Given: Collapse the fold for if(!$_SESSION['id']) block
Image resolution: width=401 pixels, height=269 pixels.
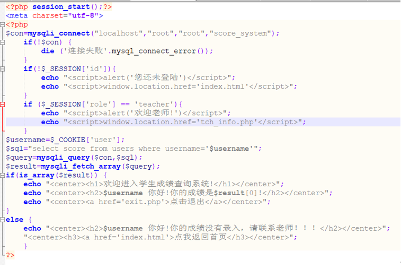Looking at the screenshot, I should 2,69.
